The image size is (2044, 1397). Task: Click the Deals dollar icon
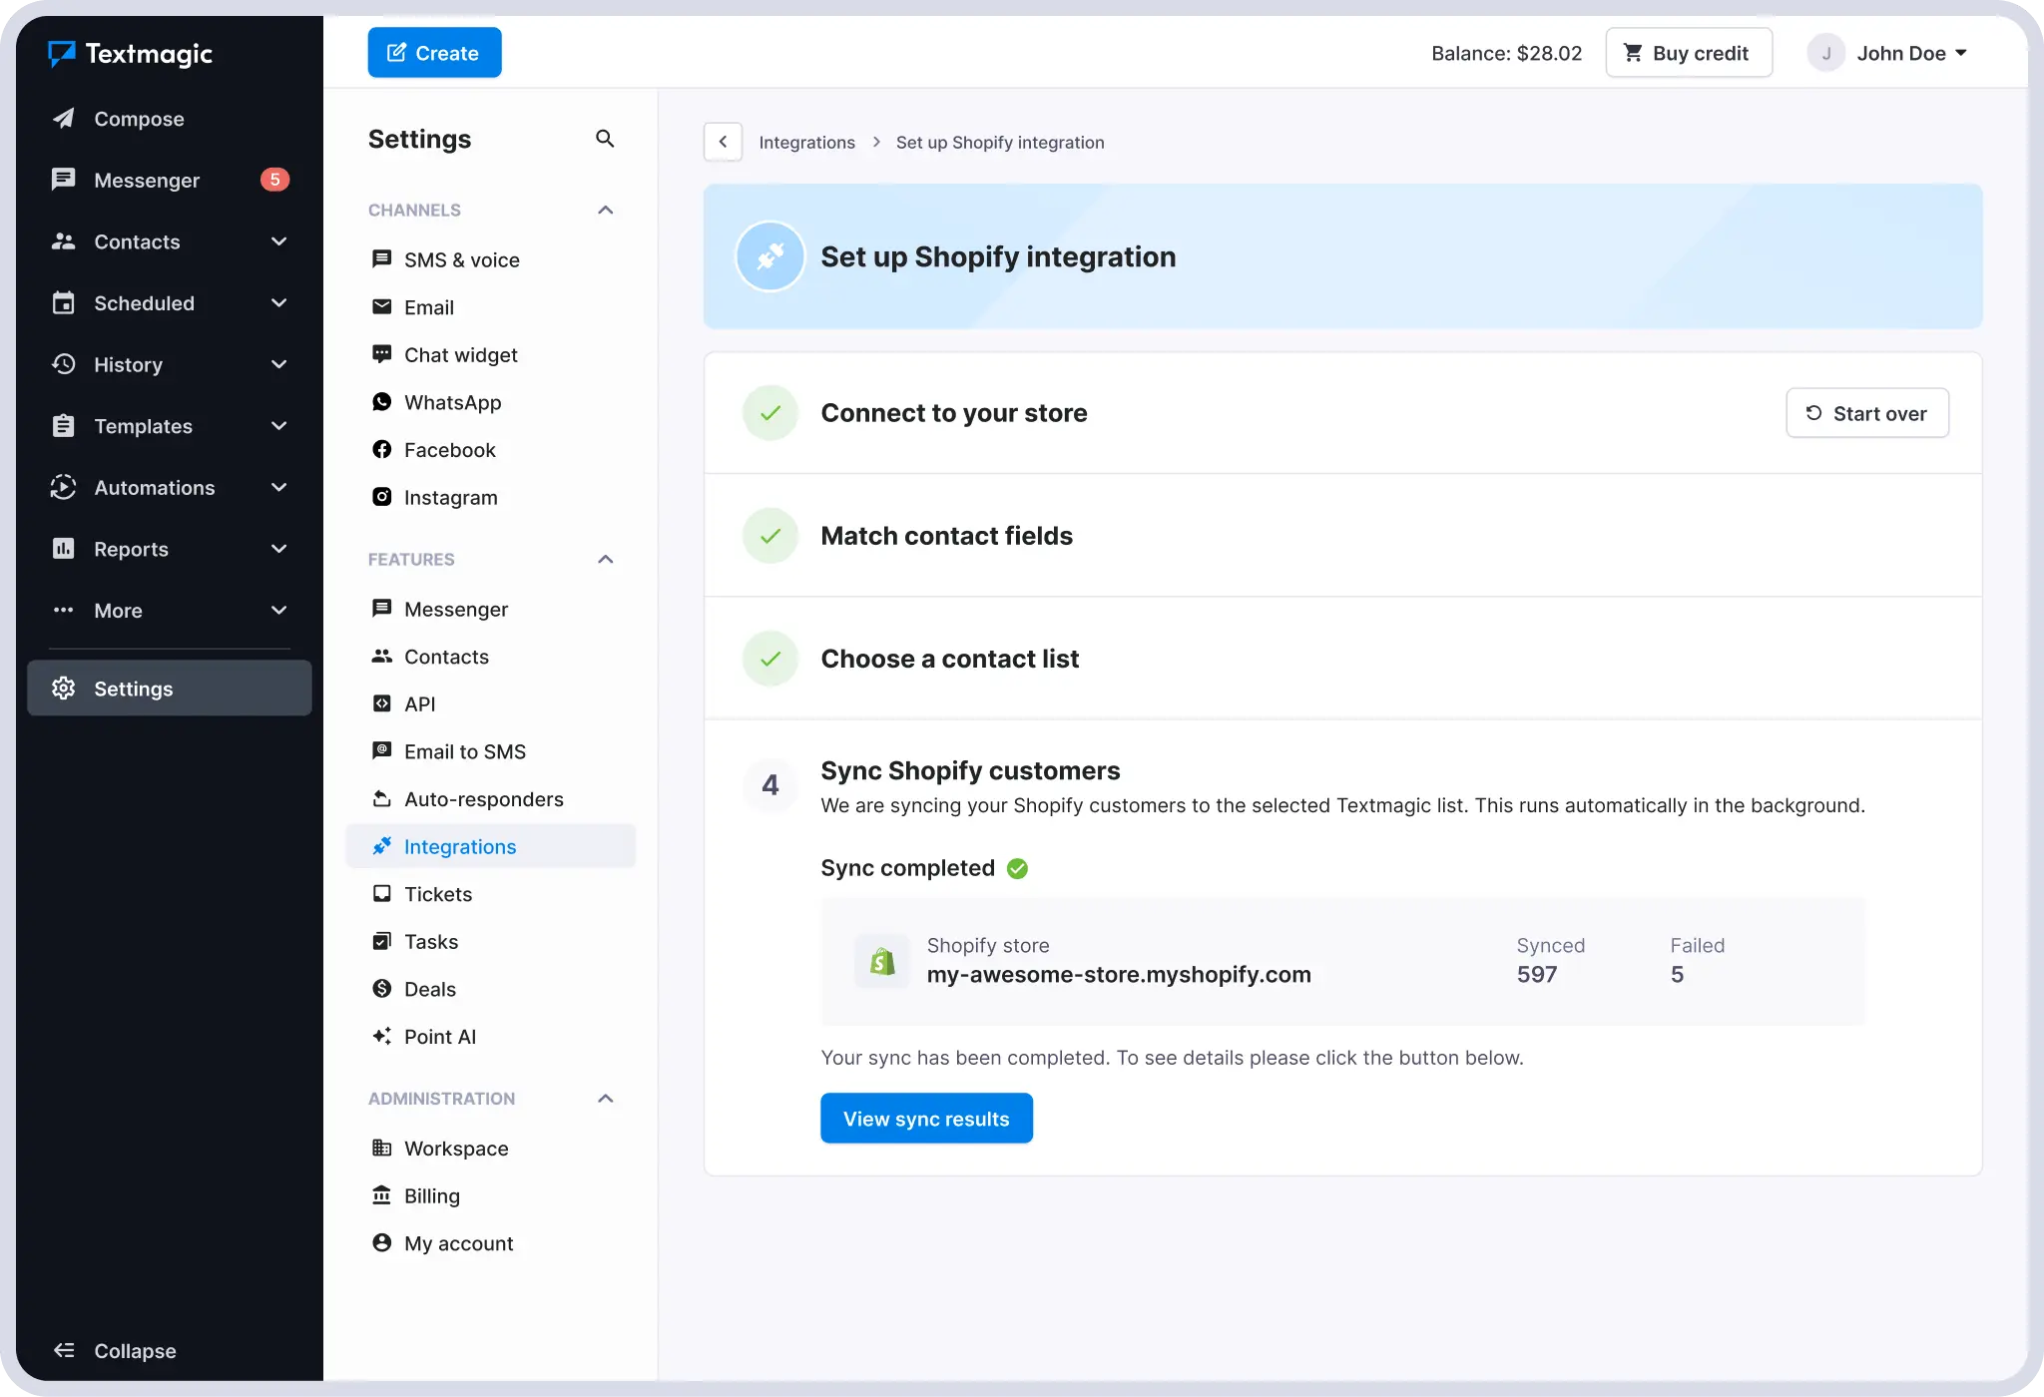(381, 989)
